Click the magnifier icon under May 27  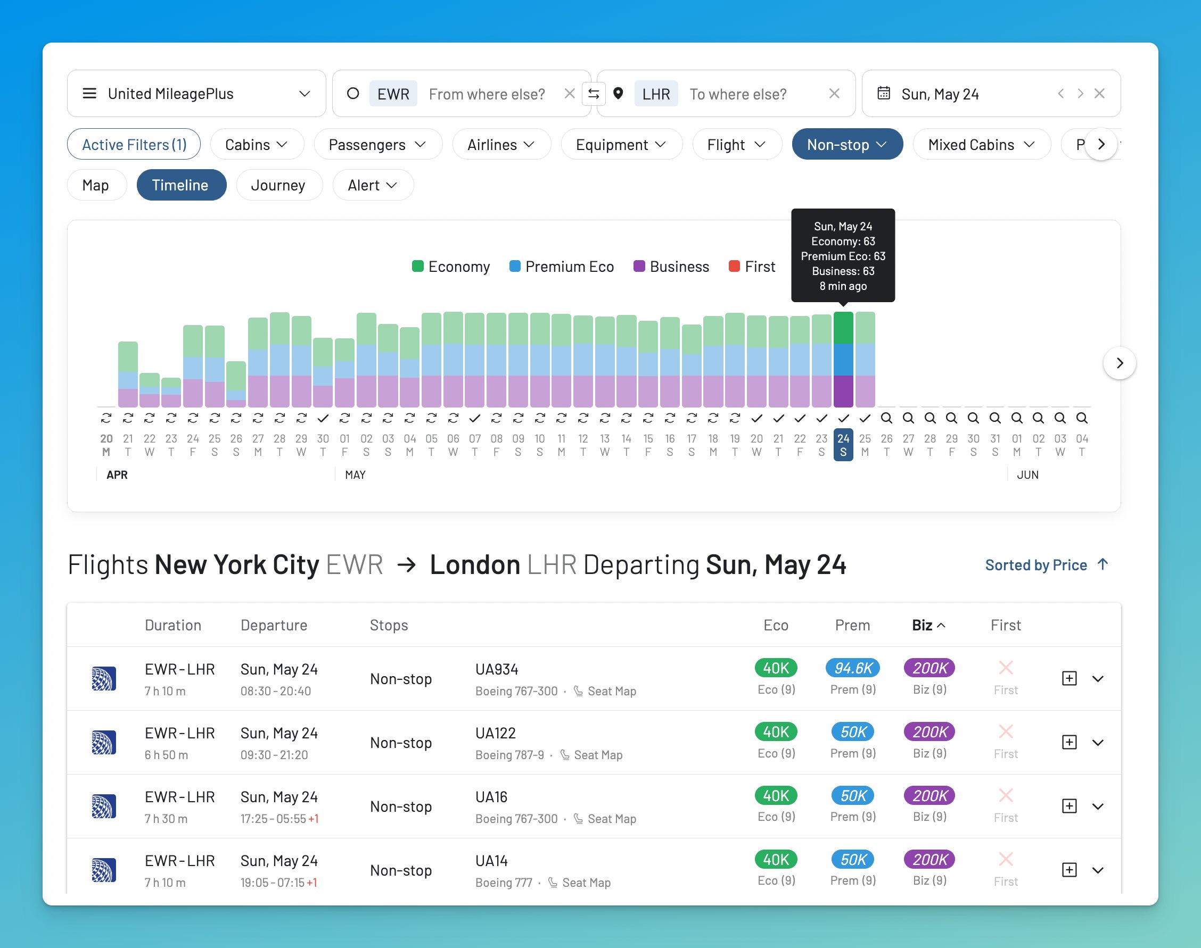908,418
